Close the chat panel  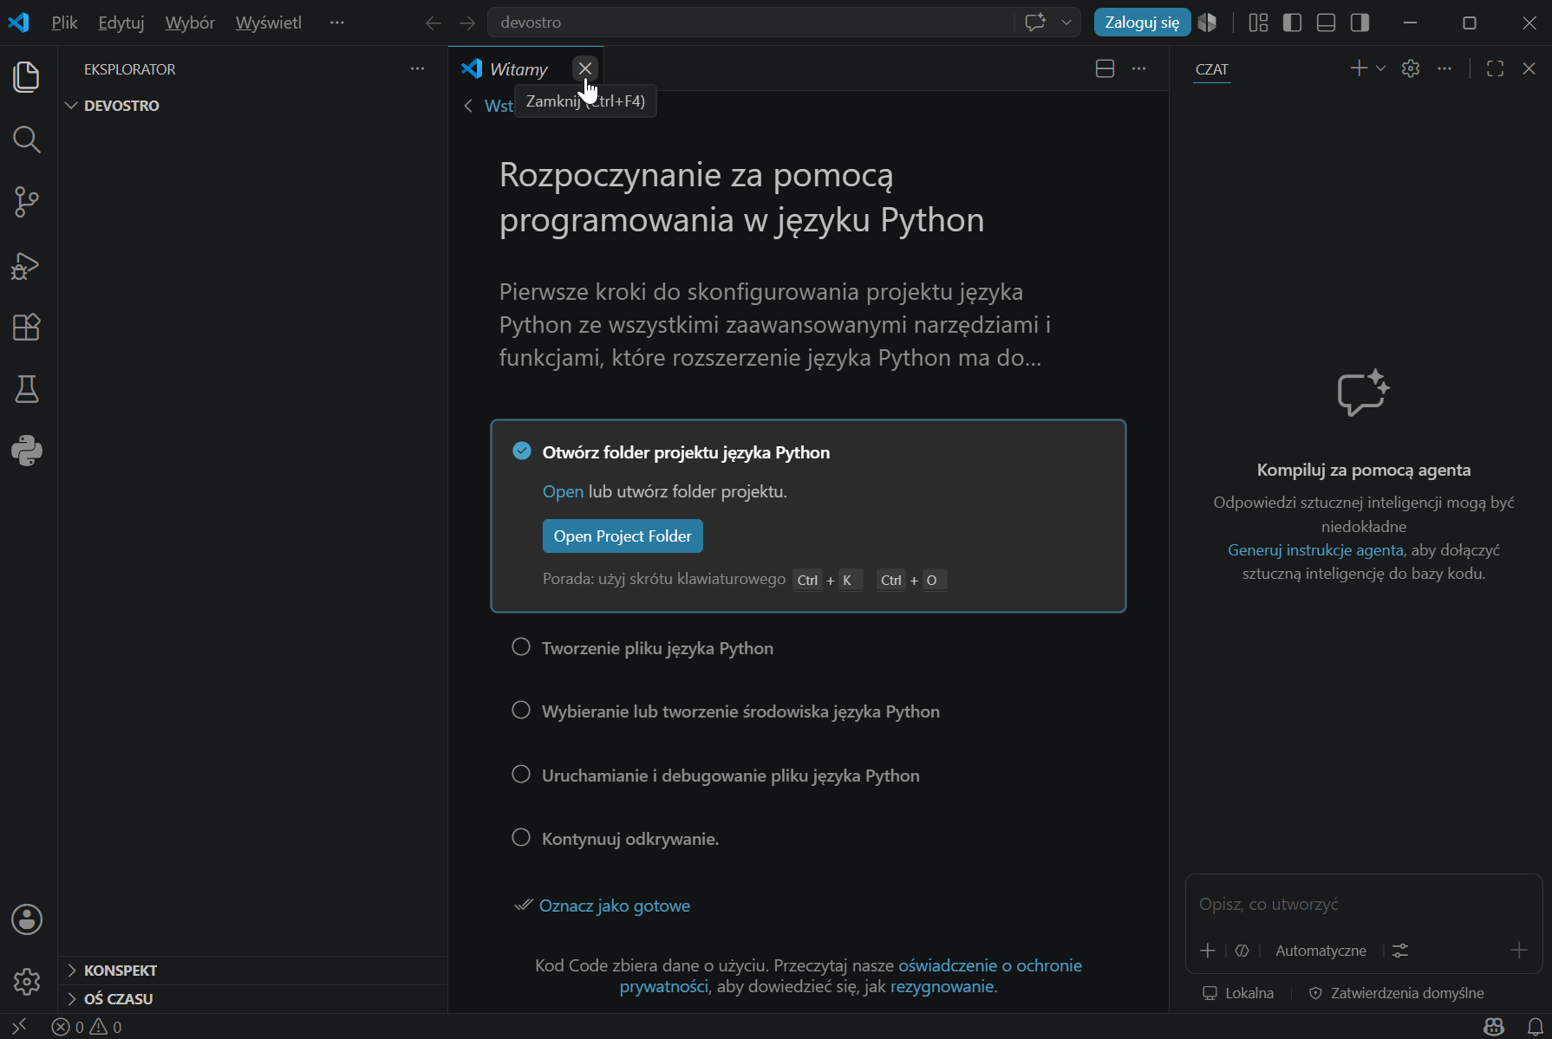(1529, 68)
